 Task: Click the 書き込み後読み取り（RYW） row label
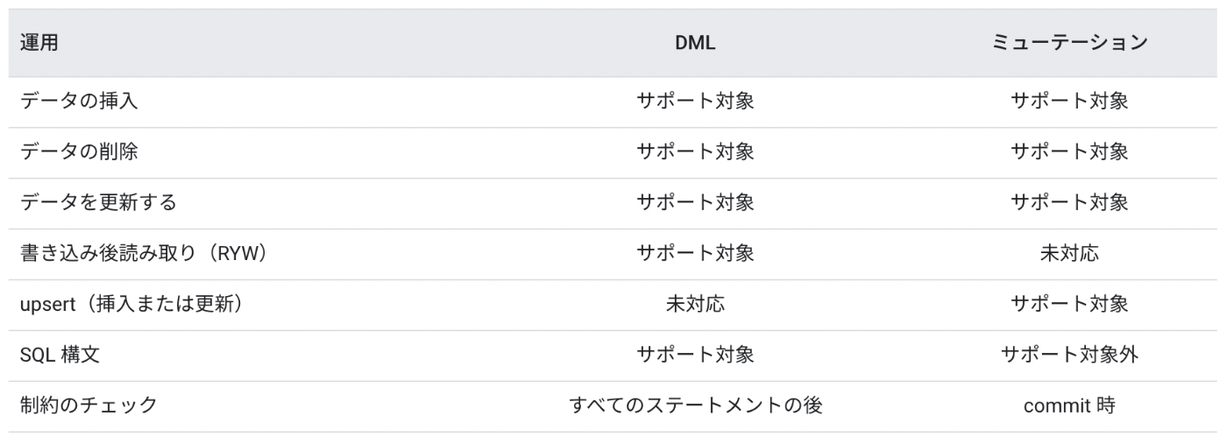coord(144,254)
